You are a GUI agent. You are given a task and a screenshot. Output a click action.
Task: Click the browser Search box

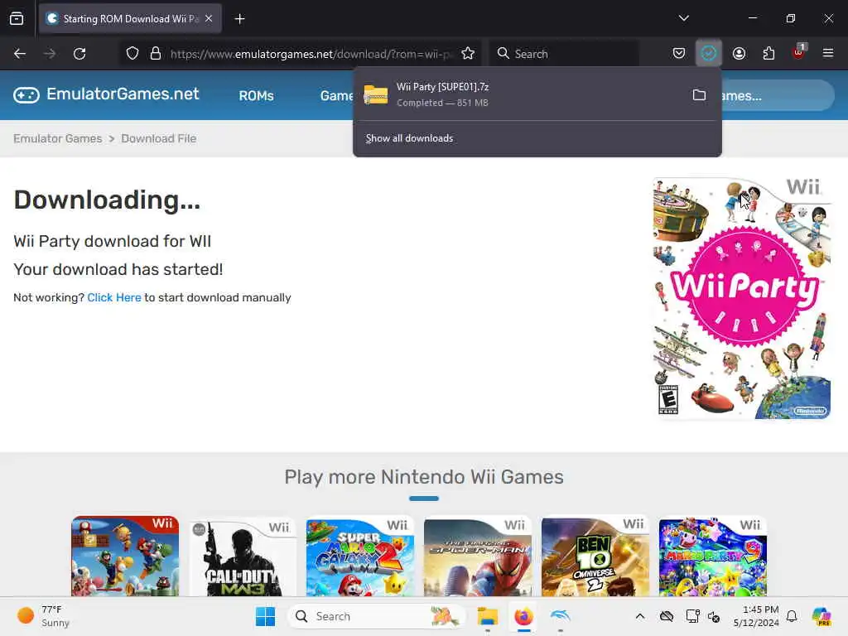click(x=564, y=54)
